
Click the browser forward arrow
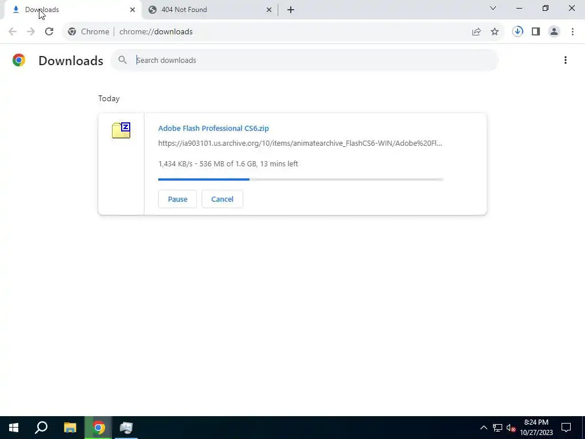(31, 32)
